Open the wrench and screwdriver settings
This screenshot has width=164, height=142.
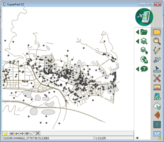[157, 78]
